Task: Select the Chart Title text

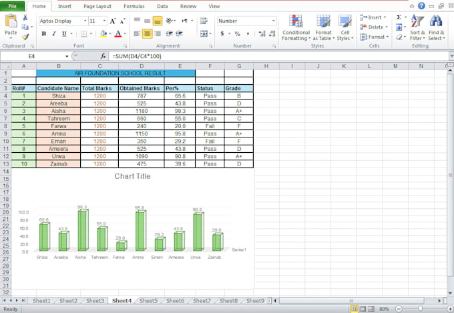Action: (x=132, y=176)
